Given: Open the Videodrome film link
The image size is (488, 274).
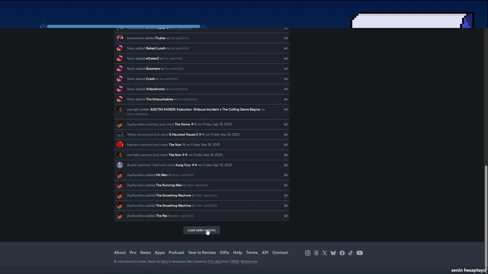Looking at the screenshot, I should [155, 89].
